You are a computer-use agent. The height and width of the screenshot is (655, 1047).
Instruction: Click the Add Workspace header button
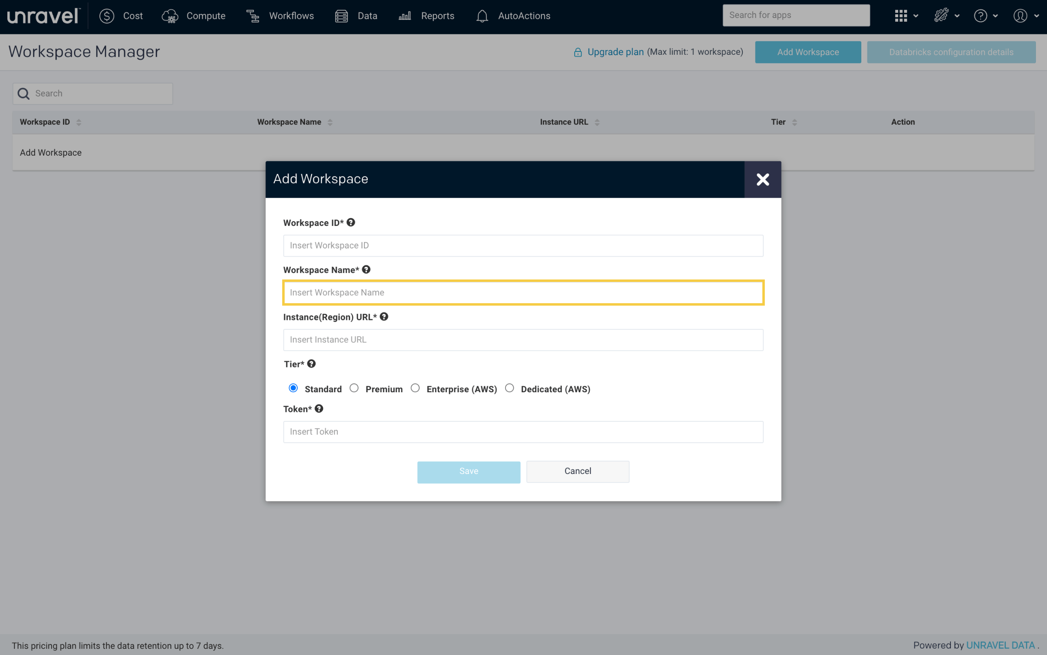point(808,52)
